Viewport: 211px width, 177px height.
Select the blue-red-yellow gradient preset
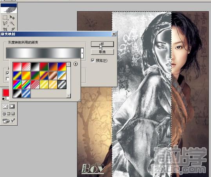tap(62, 67)
